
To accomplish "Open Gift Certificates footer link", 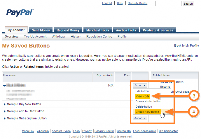I will 168,131.
